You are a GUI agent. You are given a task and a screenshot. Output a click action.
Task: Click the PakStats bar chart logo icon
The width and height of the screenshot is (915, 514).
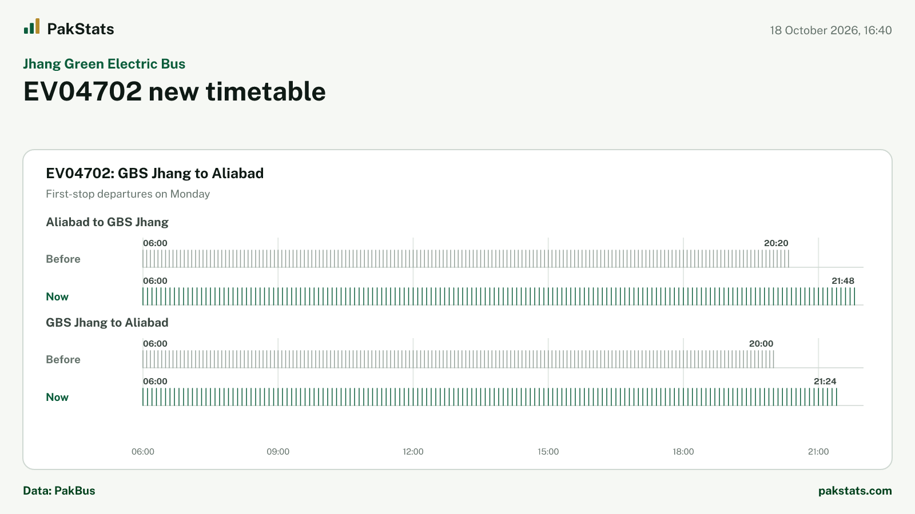(32, 26)
